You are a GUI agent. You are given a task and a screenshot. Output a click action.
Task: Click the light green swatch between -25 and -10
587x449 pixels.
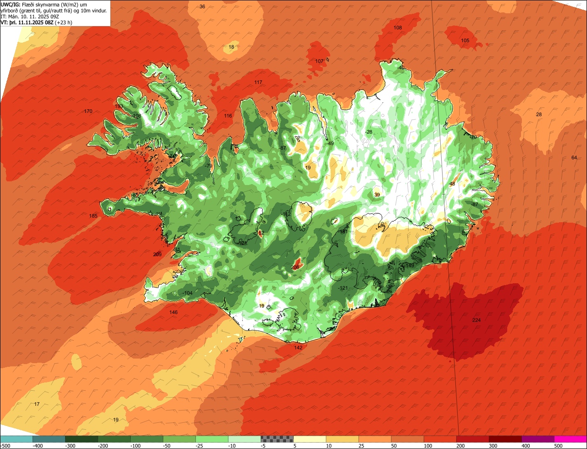(211, 439)
